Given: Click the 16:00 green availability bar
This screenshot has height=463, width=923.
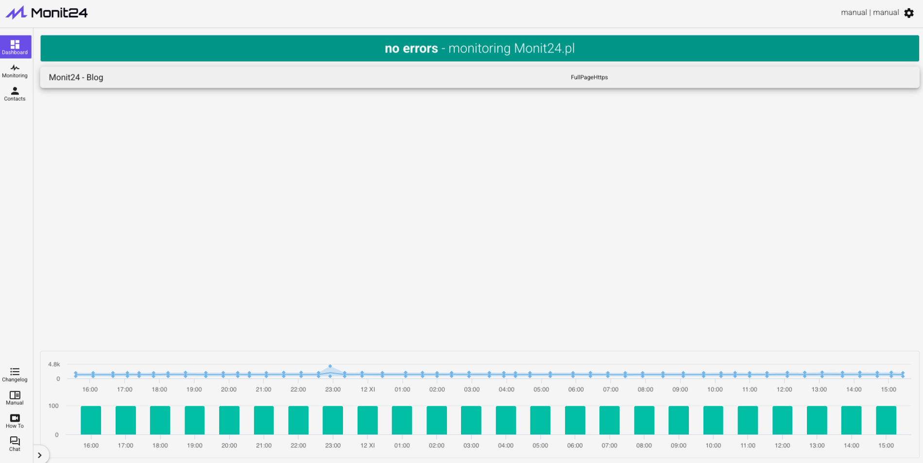Looking at the screenshot, I should tap(91, 420).
